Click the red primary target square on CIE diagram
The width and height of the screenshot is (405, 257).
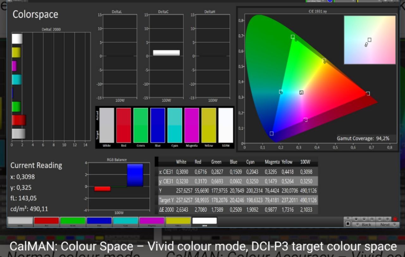point(368,93)
